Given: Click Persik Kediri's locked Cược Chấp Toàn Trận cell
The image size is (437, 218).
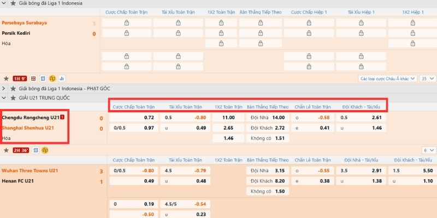Looking at the screenshot, I should click(x=127, y=33).
